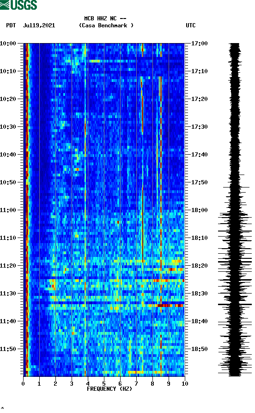The width and height of the screenshot is (255, 413).
Task: Click the '18:00' UTC time label
Action: [x=199, y=210]
